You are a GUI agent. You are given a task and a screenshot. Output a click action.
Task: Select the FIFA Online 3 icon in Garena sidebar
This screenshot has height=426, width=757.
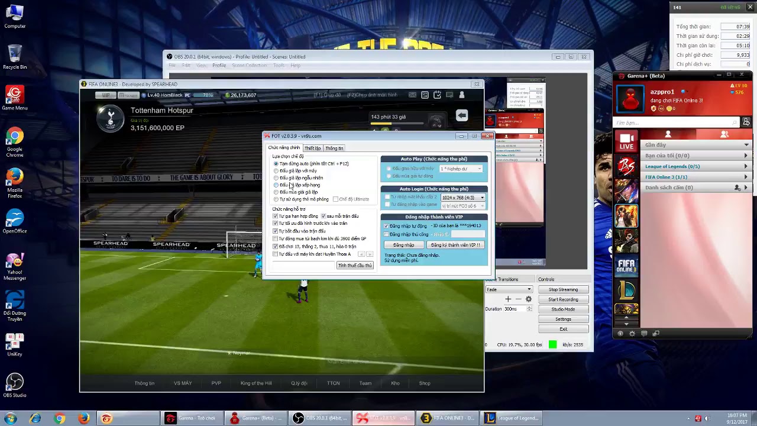tap(626, 266)
